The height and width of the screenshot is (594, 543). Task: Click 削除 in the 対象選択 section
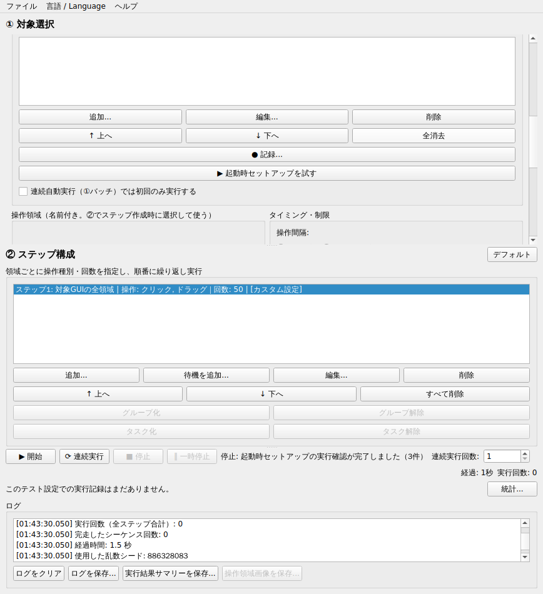pos(434,117)
